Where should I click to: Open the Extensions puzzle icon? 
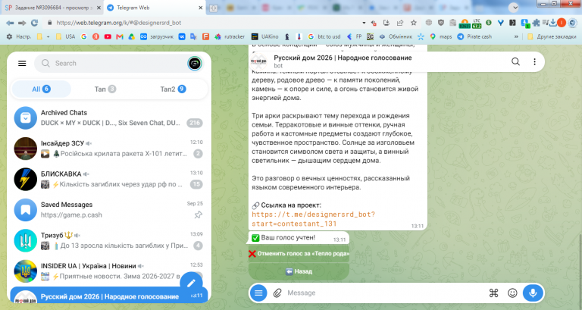pos(536,23)
